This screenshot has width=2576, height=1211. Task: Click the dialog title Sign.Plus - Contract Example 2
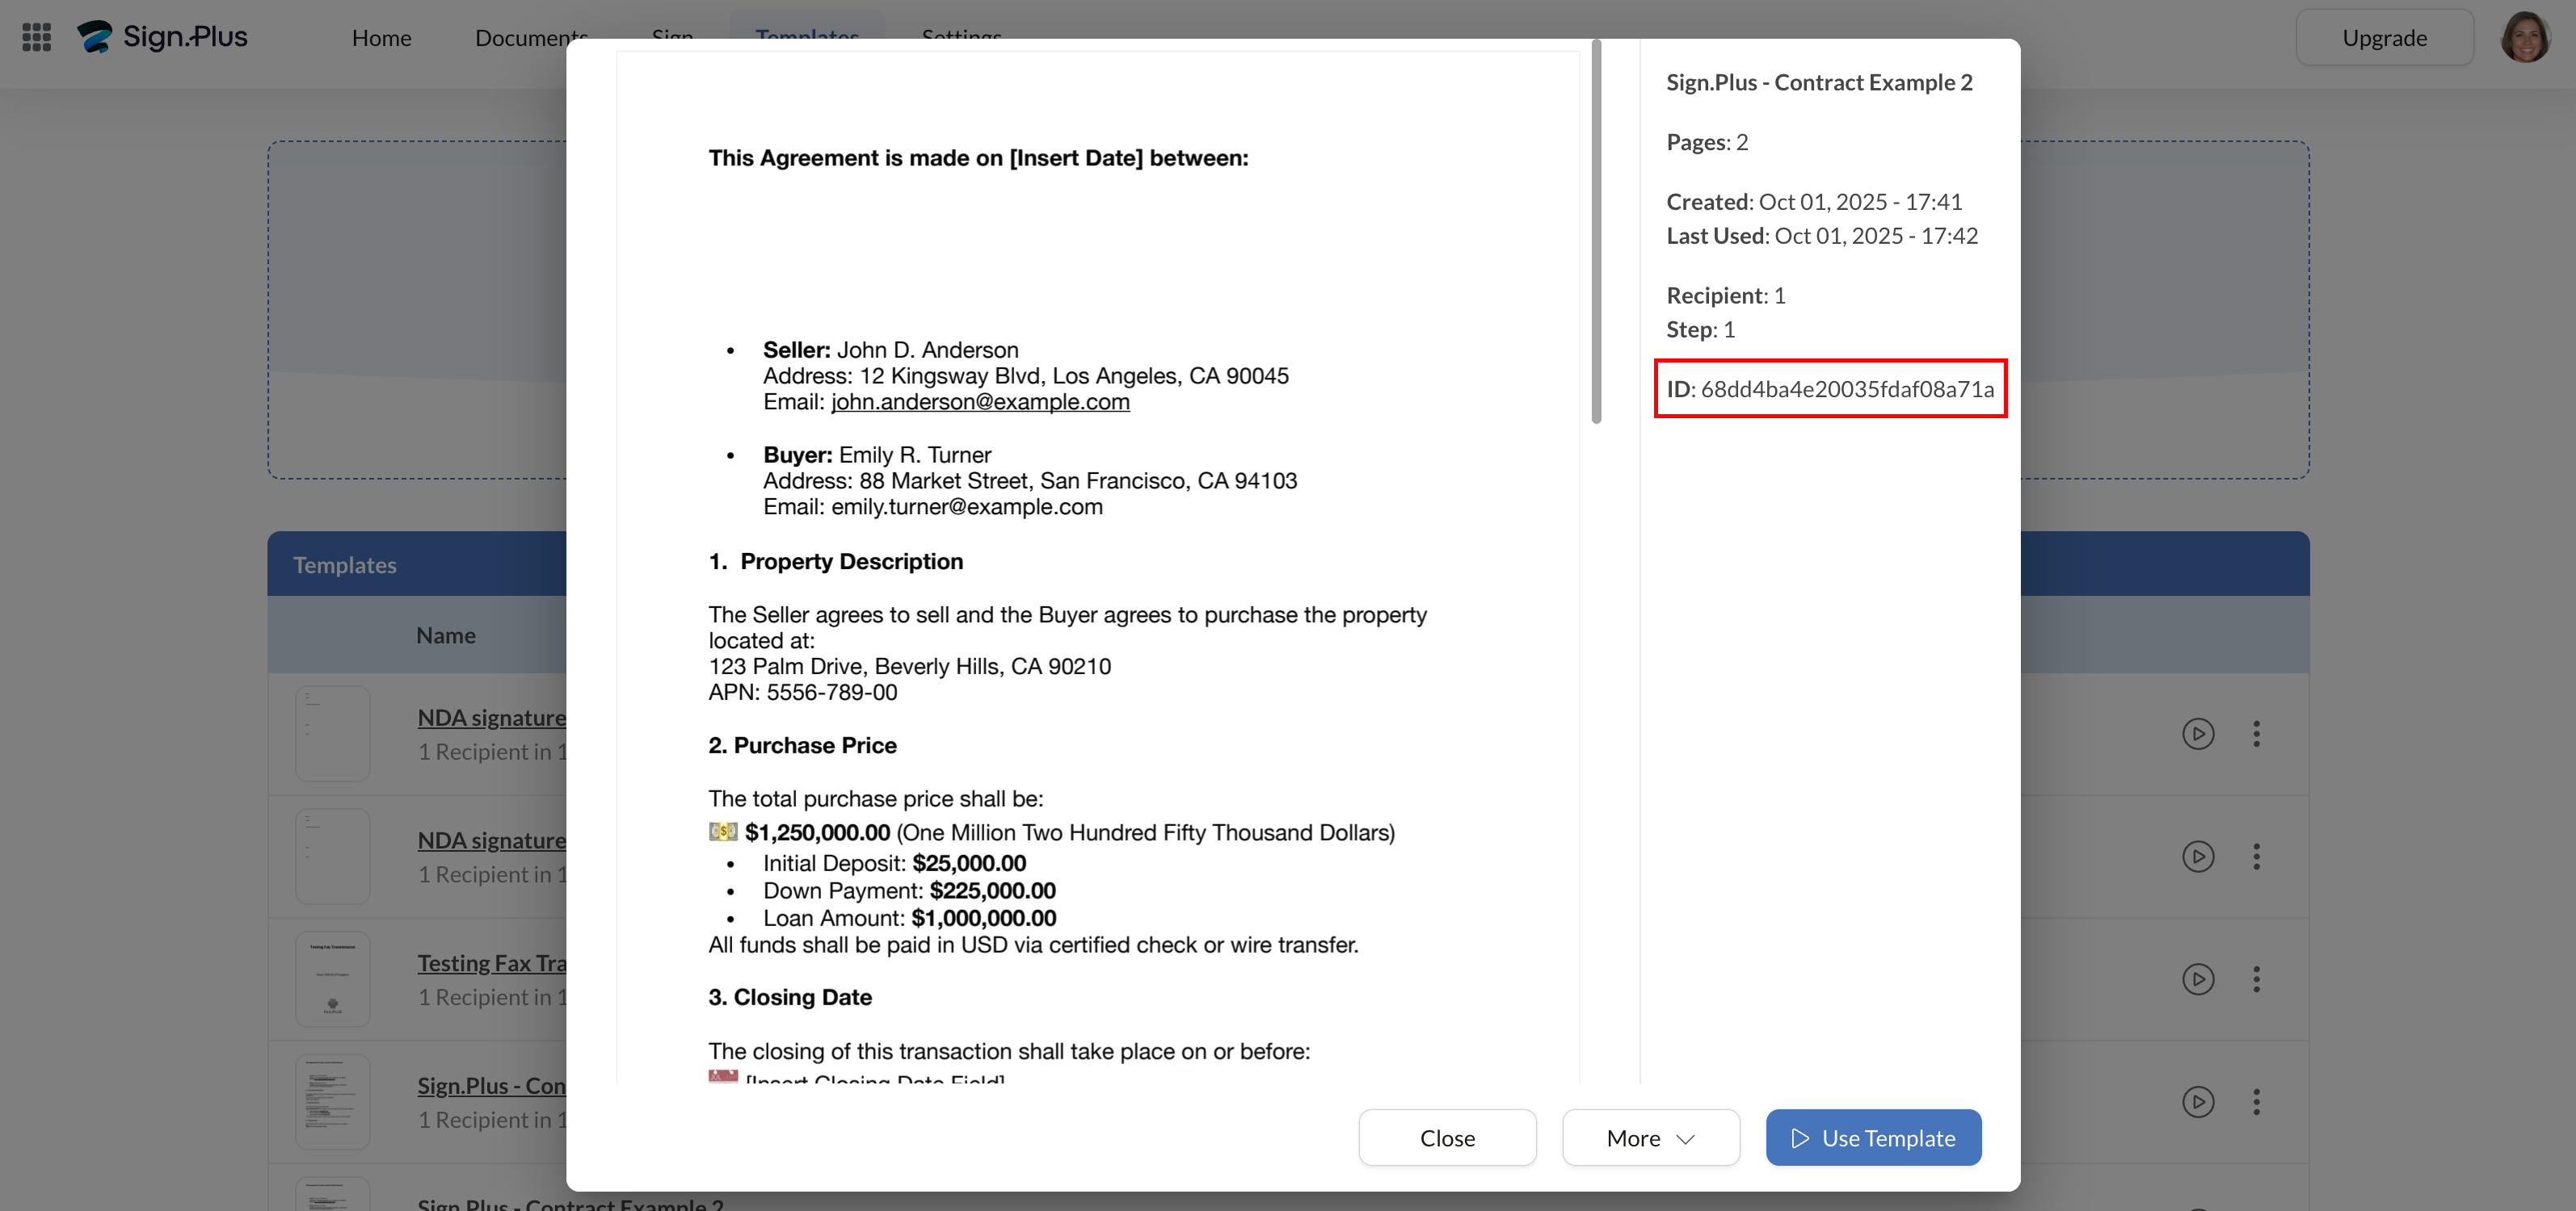1819,82
